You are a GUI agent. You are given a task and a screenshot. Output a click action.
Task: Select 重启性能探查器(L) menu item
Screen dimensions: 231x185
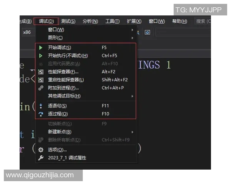86,80
